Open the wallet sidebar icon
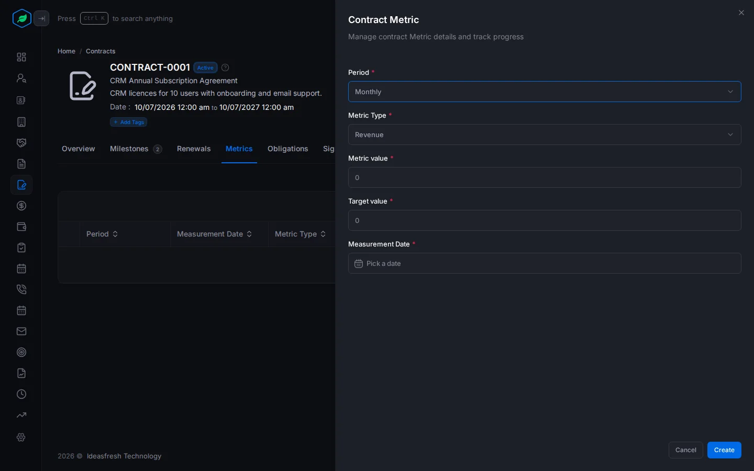 [x=21, y=227]
